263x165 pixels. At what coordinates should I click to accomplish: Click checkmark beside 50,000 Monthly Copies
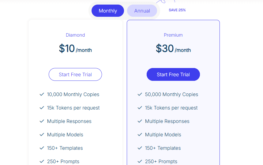(140, 95)
